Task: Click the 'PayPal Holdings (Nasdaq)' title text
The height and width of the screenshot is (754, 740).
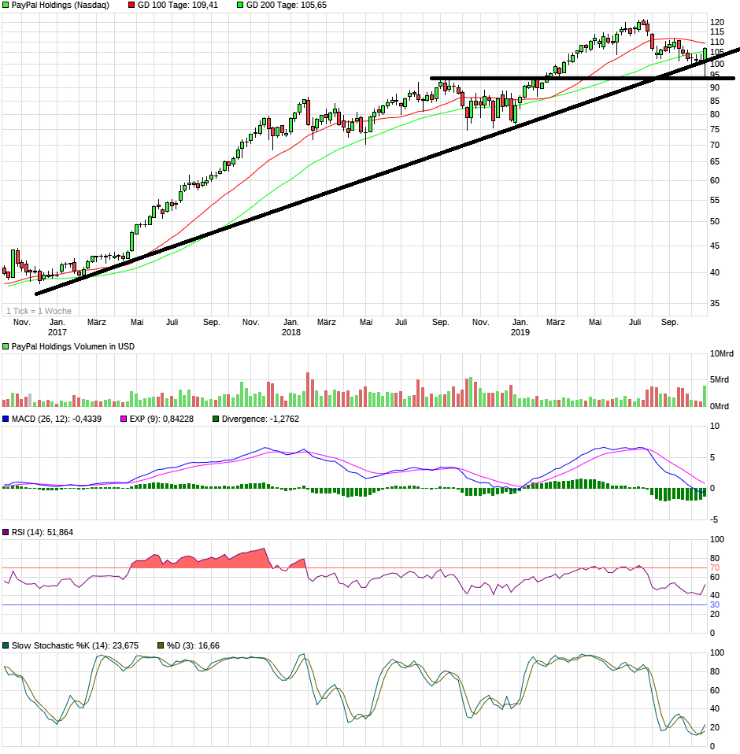Action: click(x=60, y=6)
